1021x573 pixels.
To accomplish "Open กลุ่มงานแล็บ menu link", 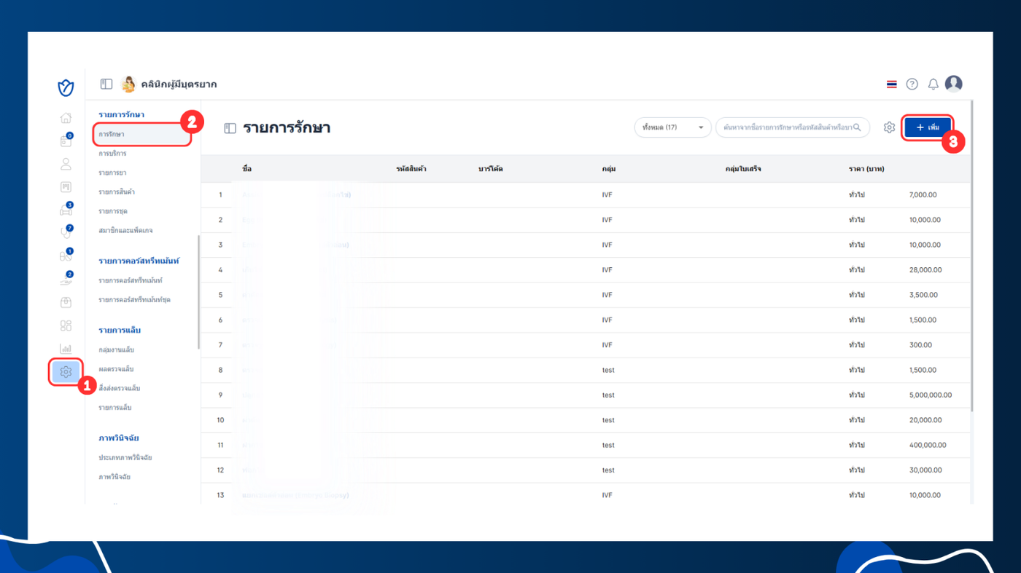I will 117,349.
